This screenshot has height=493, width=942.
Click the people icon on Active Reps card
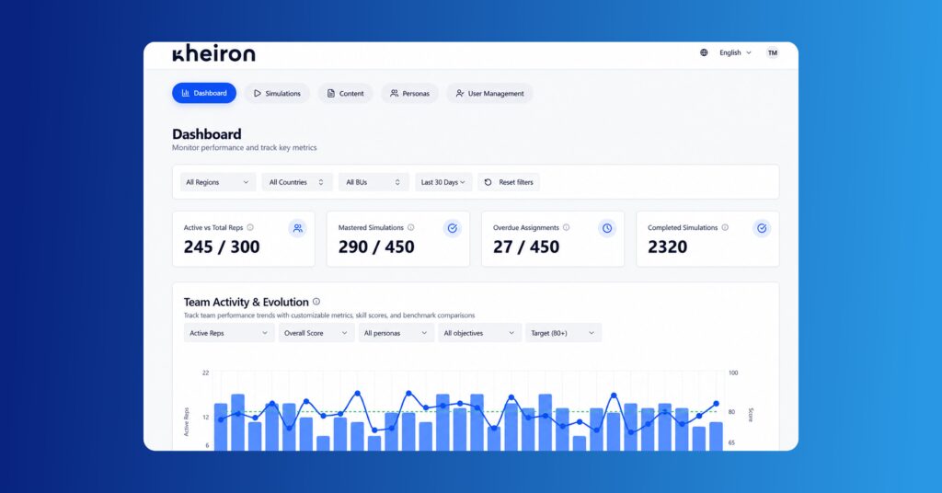click(x=297, y=228)
